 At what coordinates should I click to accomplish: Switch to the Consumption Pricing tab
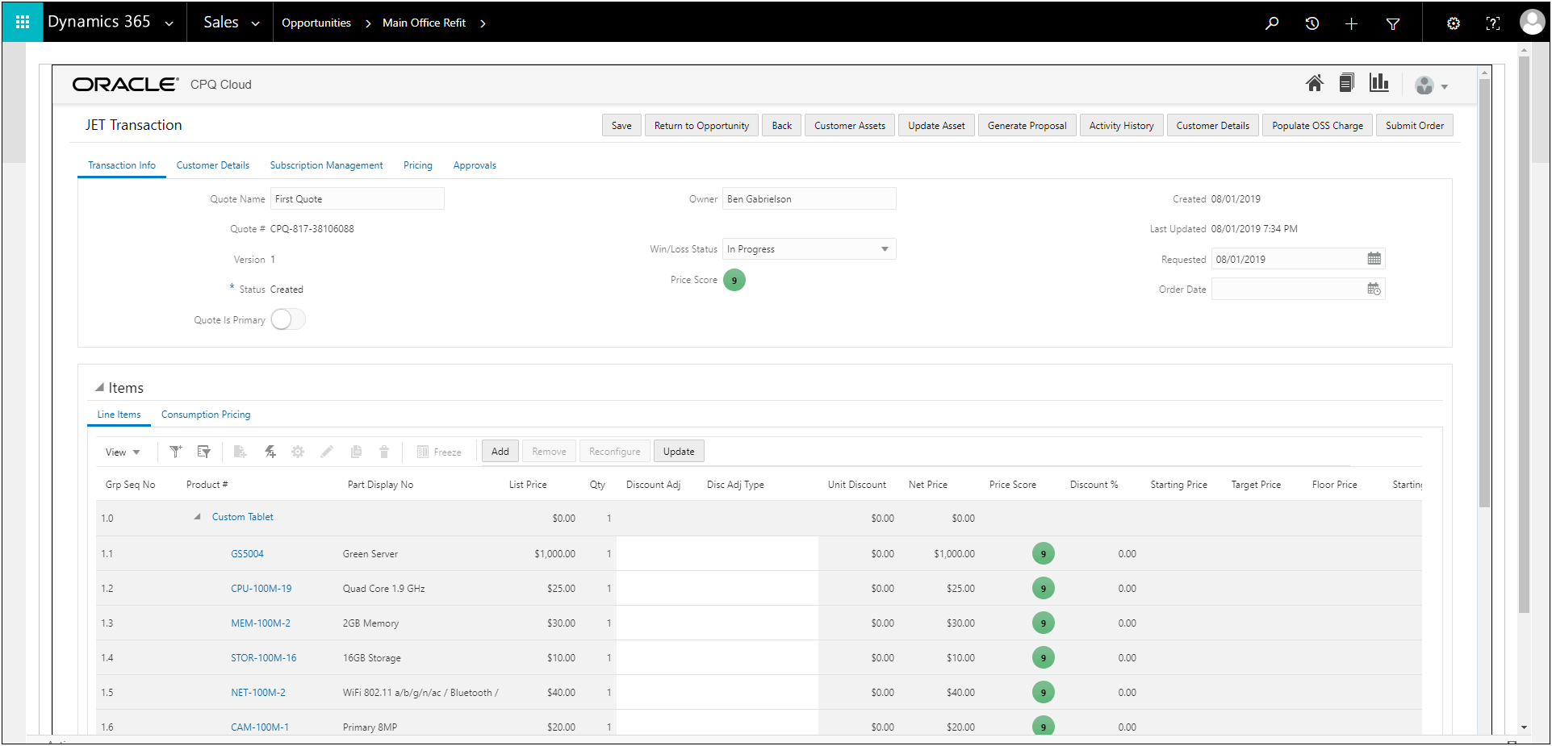205,414
